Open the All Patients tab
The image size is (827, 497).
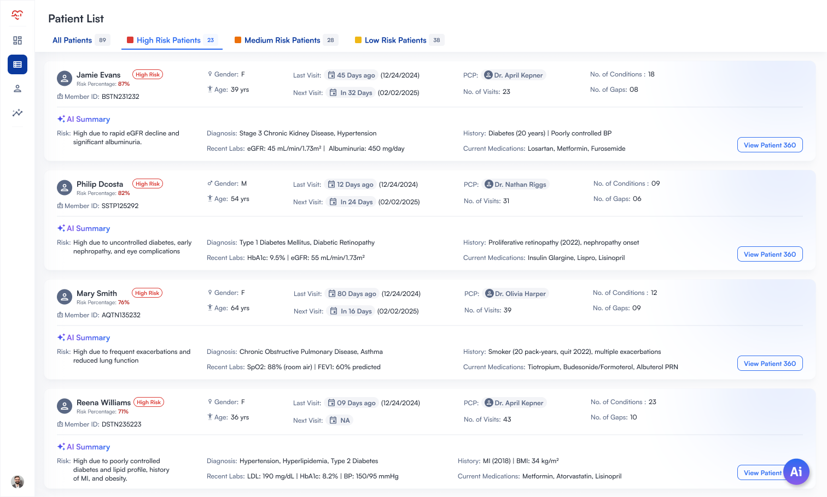[x=72, y=40]
